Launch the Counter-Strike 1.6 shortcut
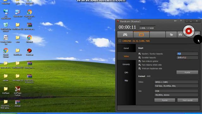 coord(6,40)
